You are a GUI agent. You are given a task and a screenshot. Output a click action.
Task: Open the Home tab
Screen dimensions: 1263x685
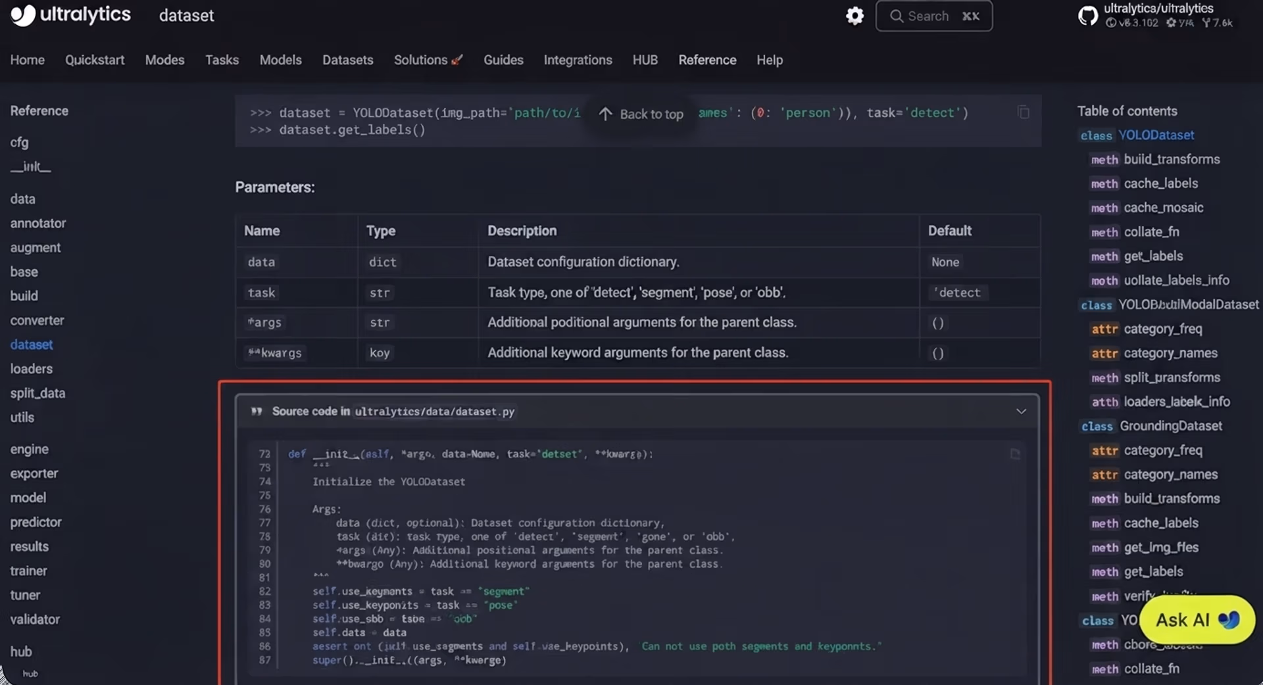(x=28, y=60)
